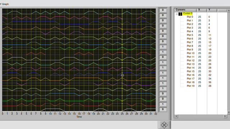Click the x-axis end label 32
Screen dimensions: 230x129
click(156, 114)
